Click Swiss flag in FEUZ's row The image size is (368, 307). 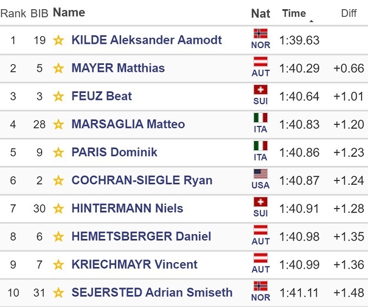point(260,90)
